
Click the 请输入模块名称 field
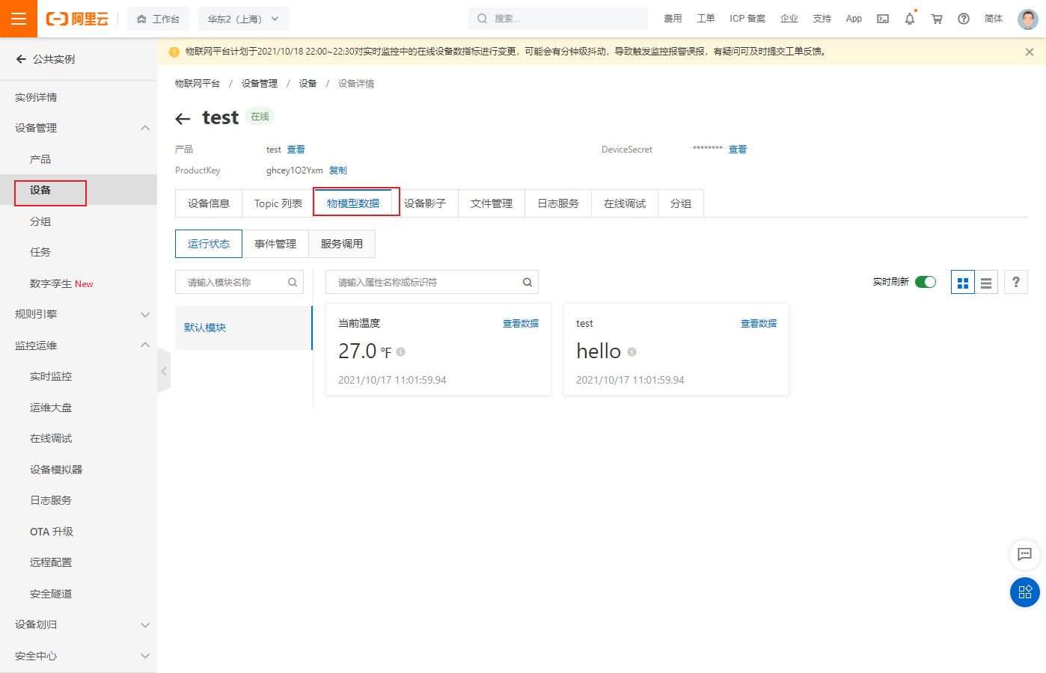coord(239,282)
